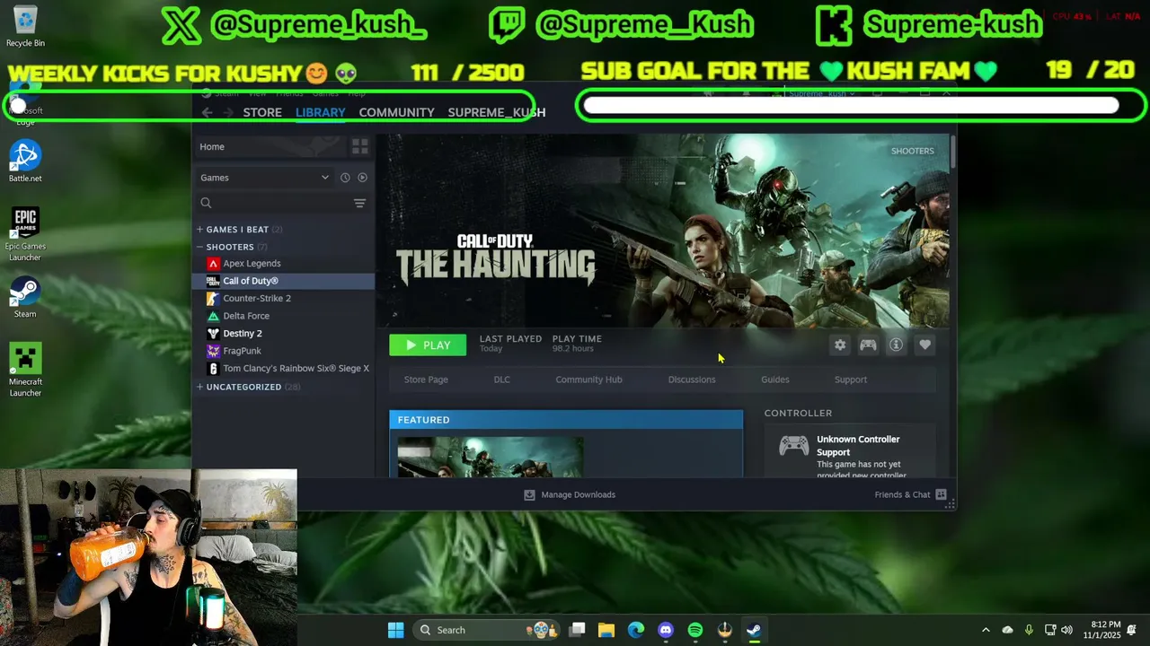Toggle sort by recent activity clock icon
The image size is (1150, 646).
[345, 178]
